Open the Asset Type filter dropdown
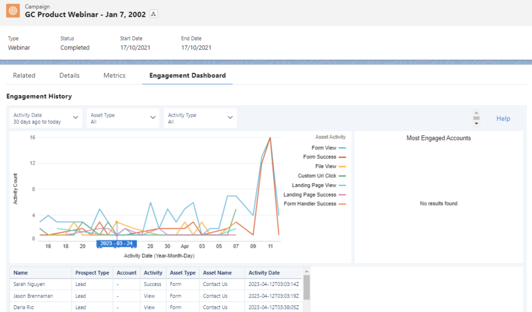 click(123, 118)
